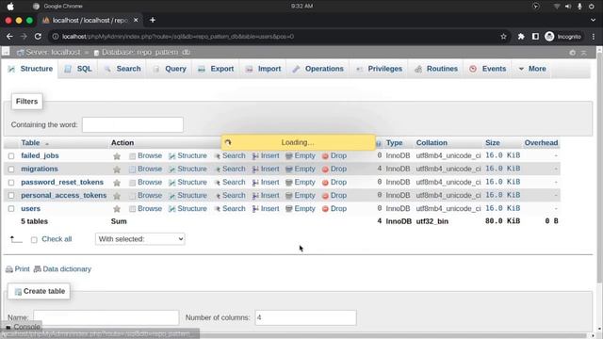Select the users table checkbox

click(x=11, y=209)
